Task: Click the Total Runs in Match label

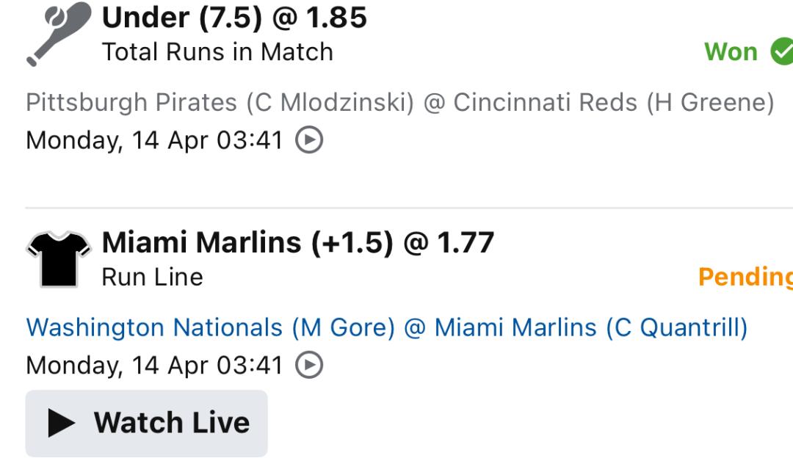Action: click(x=217, y=52)
